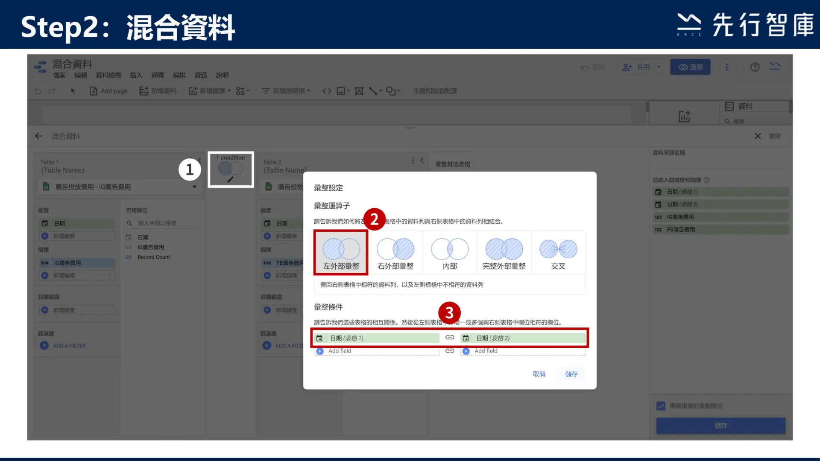Screen dimensions: 820x461
Task: Click the embed URL code icon
Action: 327,91
